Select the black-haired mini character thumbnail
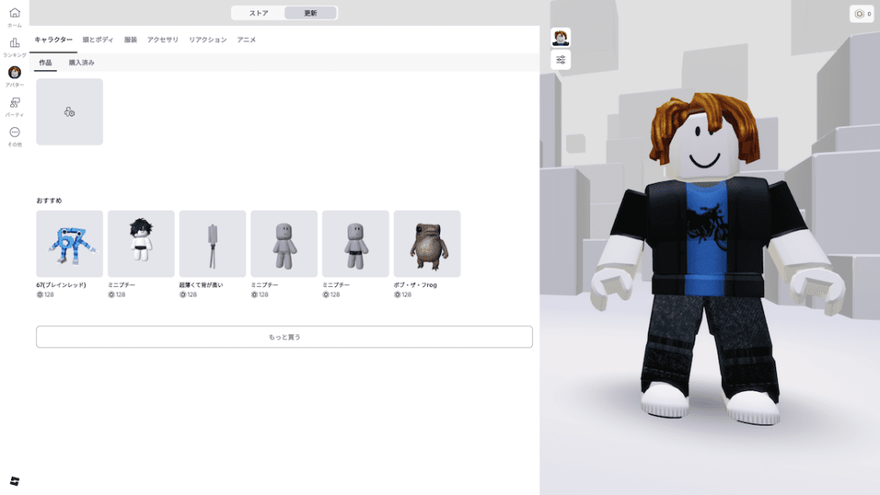 coord(141,243)
